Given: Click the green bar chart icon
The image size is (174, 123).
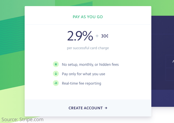Looking at the screenshot, I should click(x=56, y=83).
